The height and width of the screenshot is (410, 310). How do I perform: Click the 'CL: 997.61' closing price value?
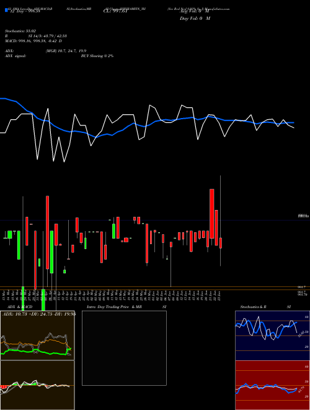[115, 11]
